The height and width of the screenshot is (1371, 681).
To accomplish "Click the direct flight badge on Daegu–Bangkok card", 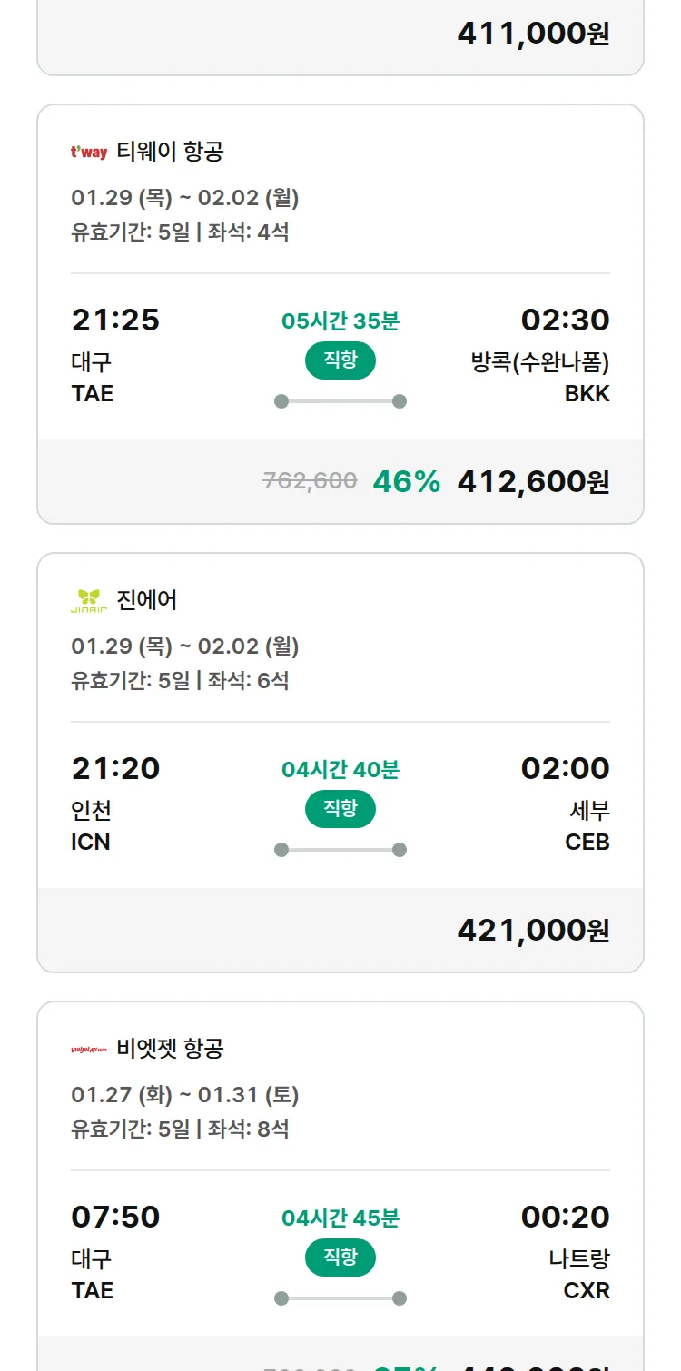I will pyautogui.click(x=340, y=360).
